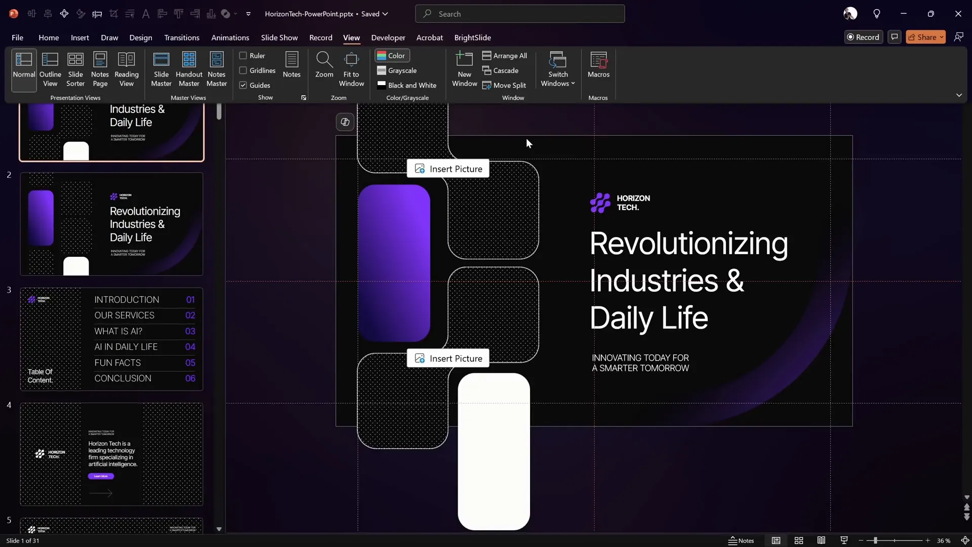
Task: Open Notes Page view
Action: 100,69
